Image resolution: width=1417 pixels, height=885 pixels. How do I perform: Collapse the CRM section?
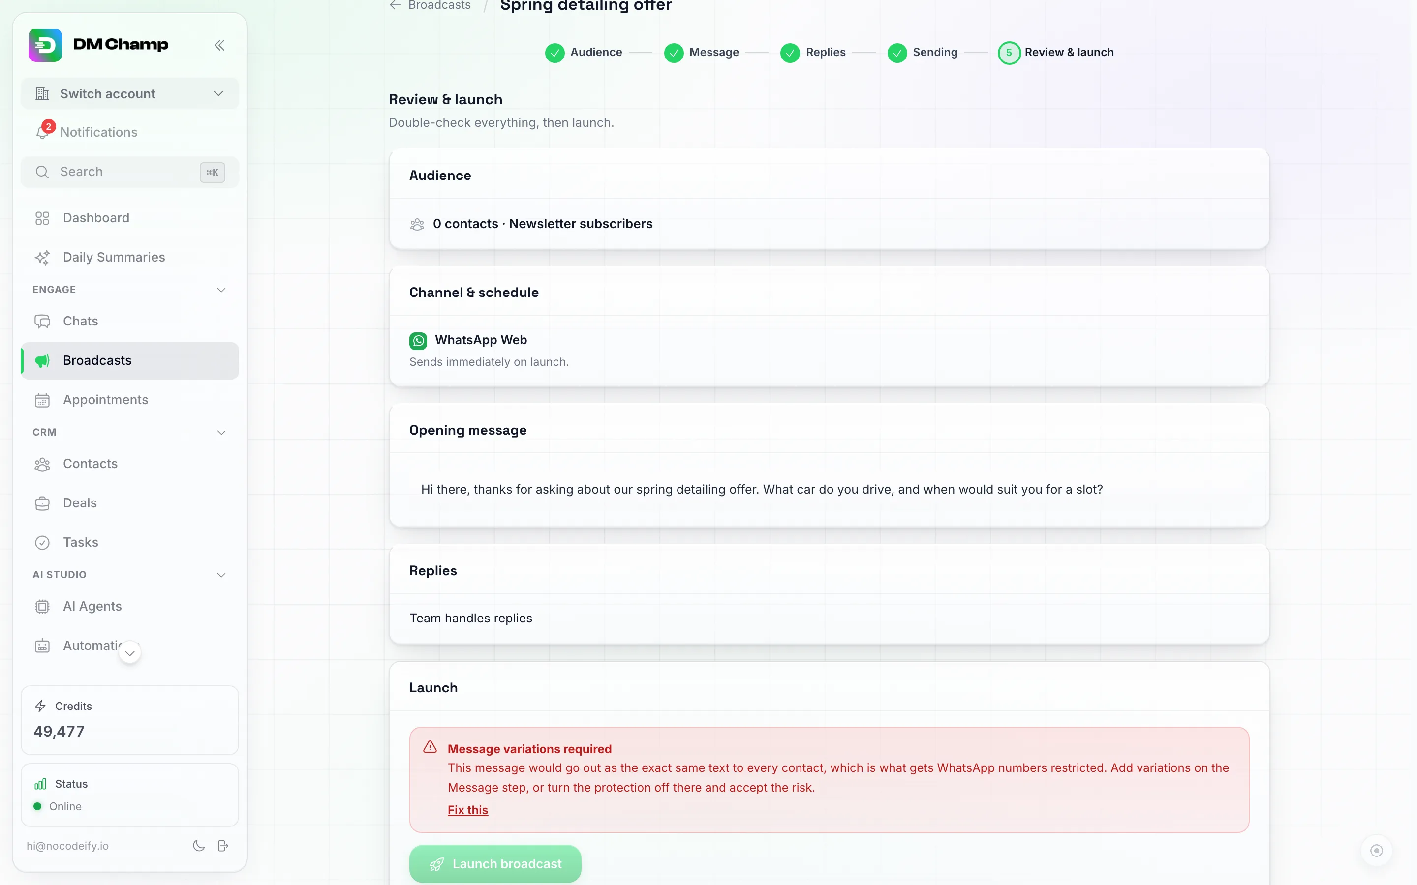(x=221, y=433)
